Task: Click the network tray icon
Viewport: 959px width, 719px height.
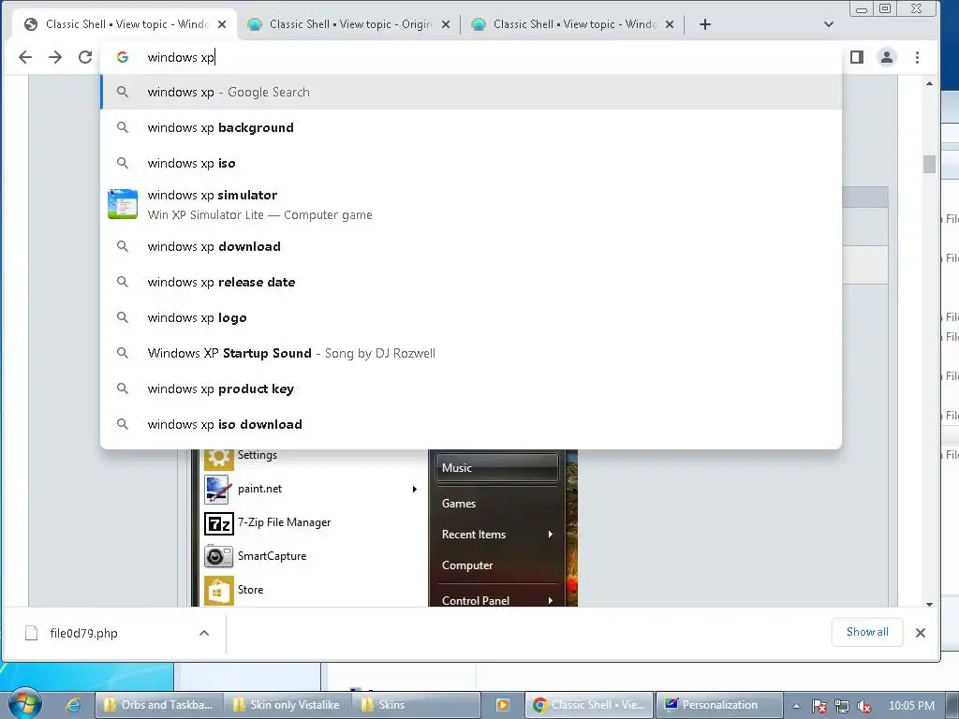Action: click(x=842, y=706)
